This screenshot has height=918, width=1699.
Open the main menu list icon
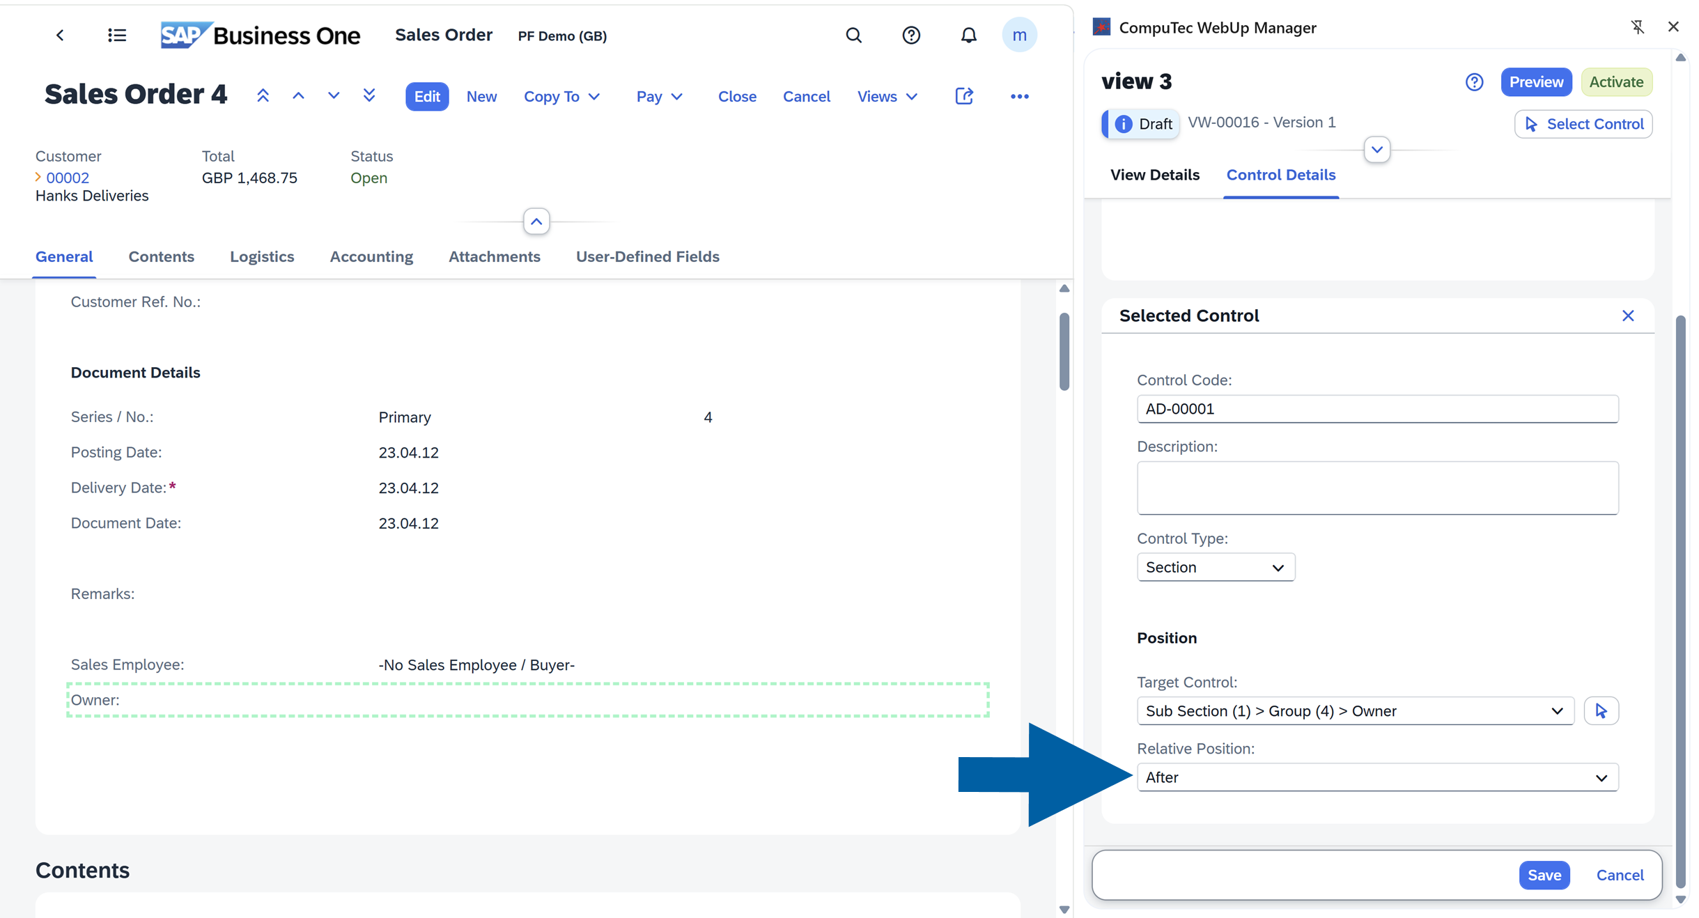click(117, 36)
